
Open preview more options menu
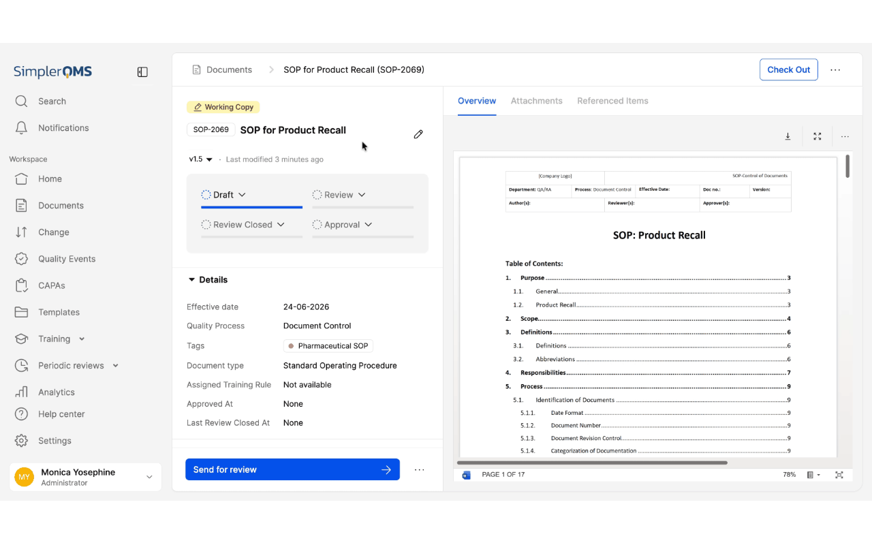click(845, 136)
